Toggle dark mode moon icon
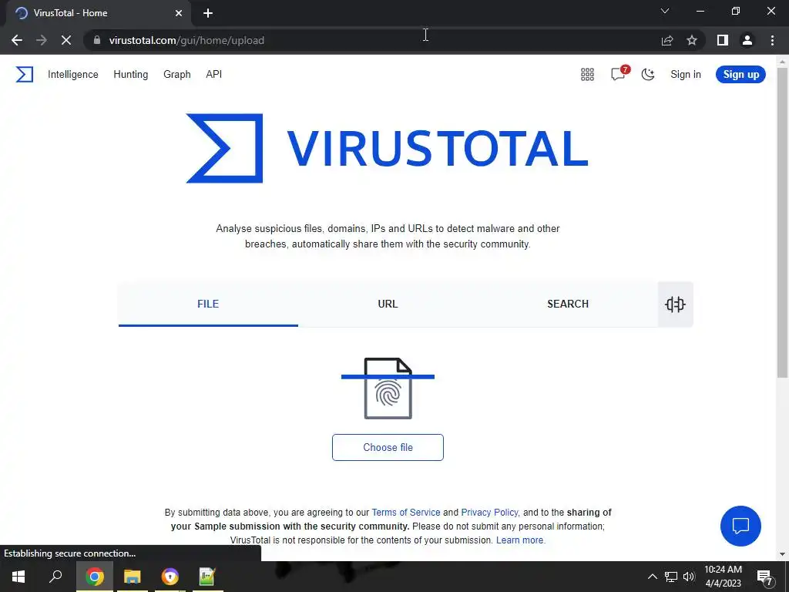The width and height of the screenshot is (789, 592). coord(647,75)
